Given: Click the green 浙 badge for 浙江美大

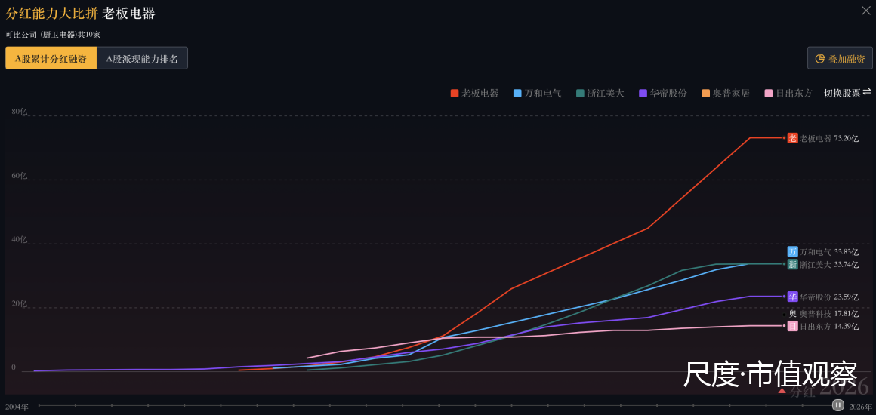Looking at the screenshot, I should point(792,264).
